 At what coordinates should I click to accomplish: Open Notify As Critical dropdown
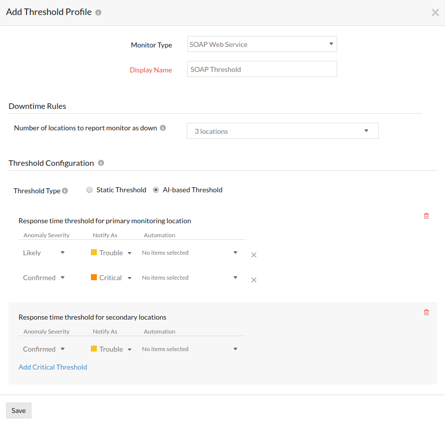(111, 278)
